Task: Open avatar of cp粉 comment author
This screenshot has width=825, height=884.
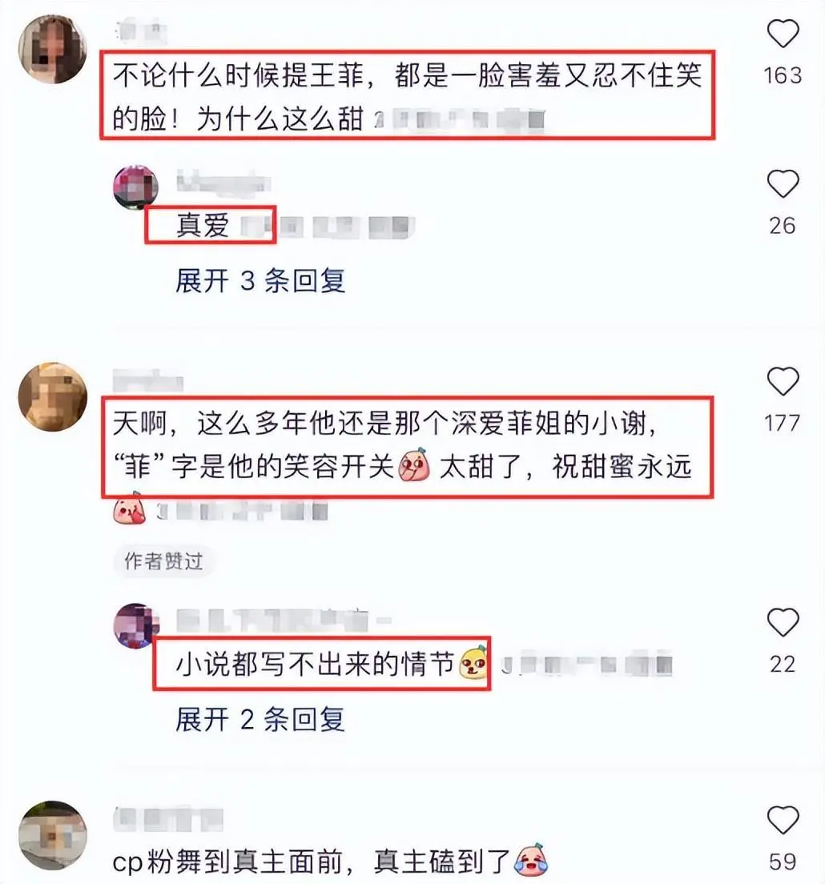Action: 53,835
